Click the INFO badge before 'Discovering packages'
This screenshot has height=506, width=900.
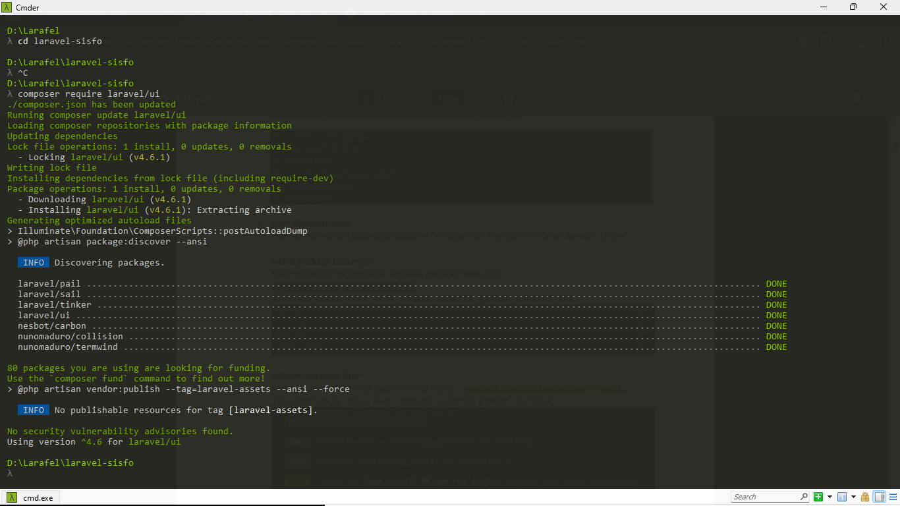[34, 263]
